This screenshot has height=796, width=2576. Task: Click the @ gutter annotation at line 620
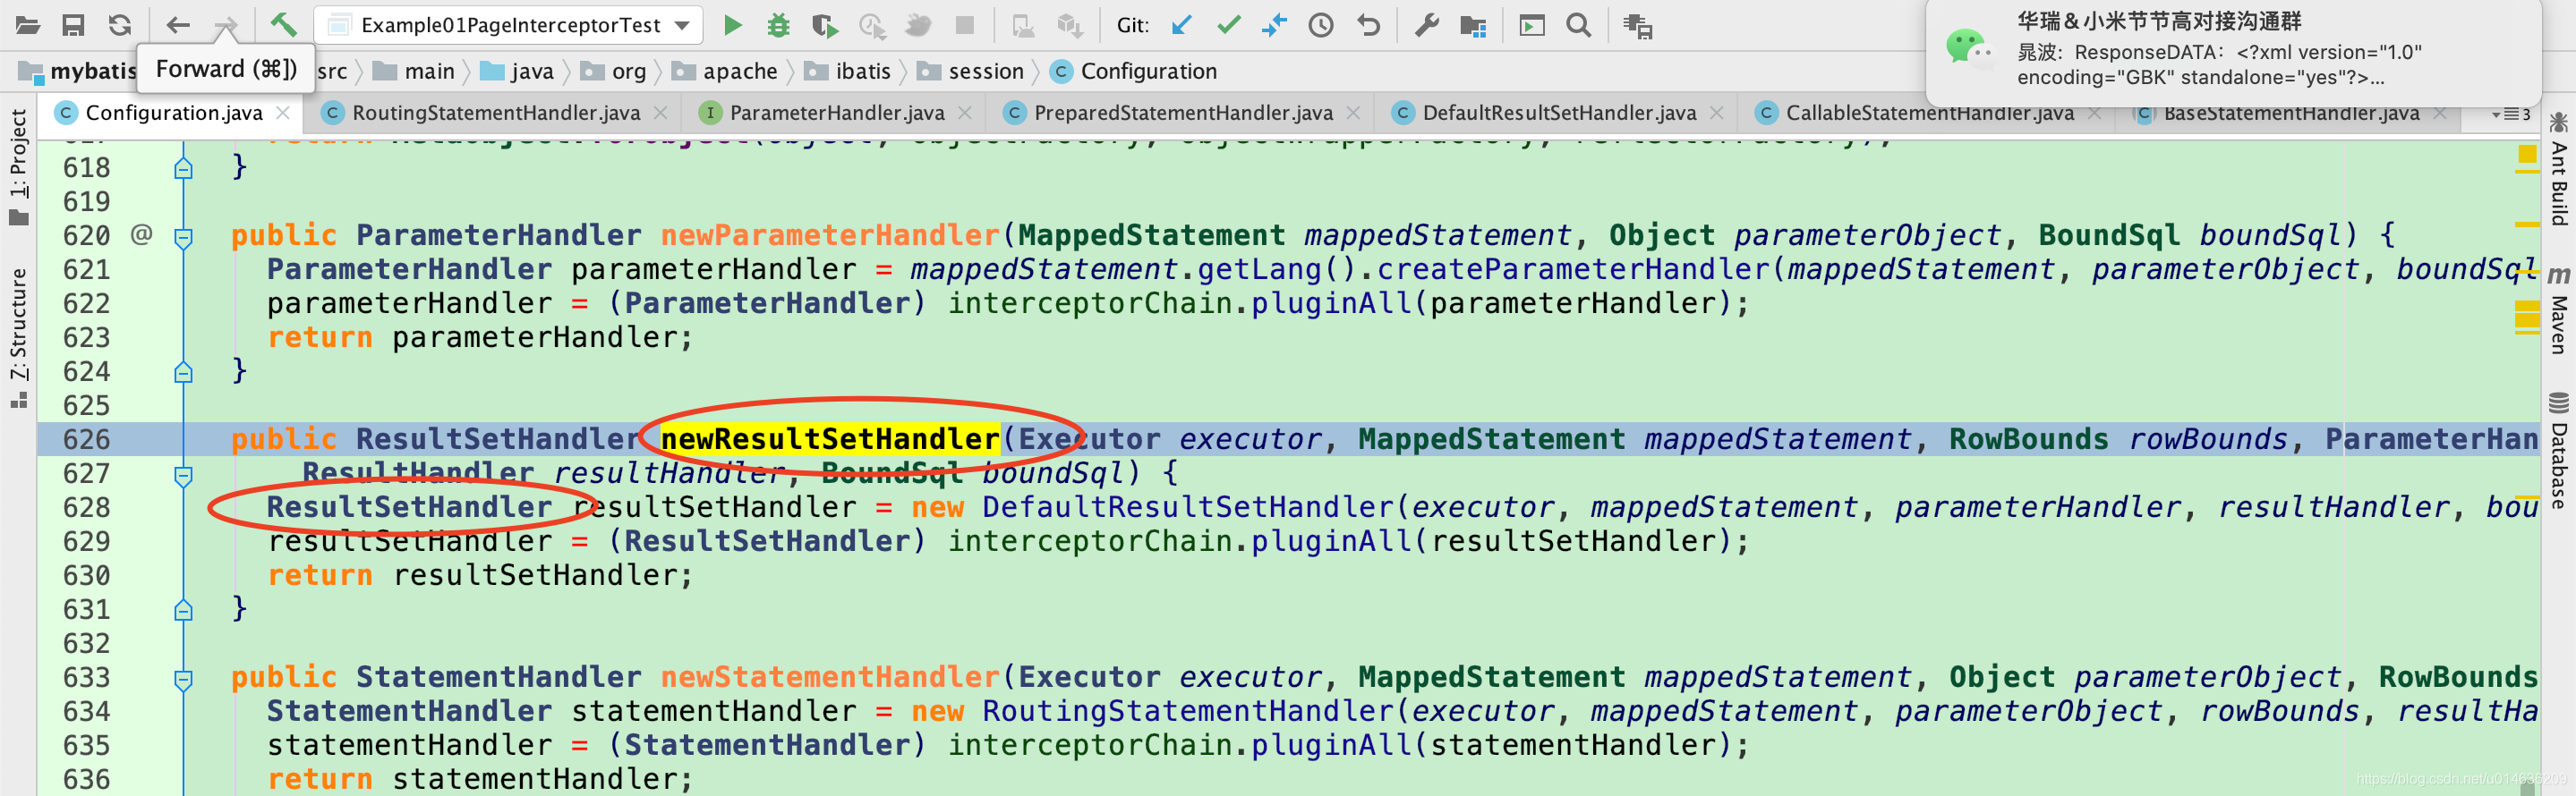(x=141, y=234)
